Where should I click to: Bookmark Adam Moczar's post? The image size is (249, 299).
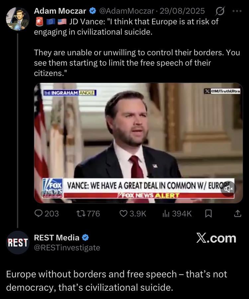coord(208,214)
